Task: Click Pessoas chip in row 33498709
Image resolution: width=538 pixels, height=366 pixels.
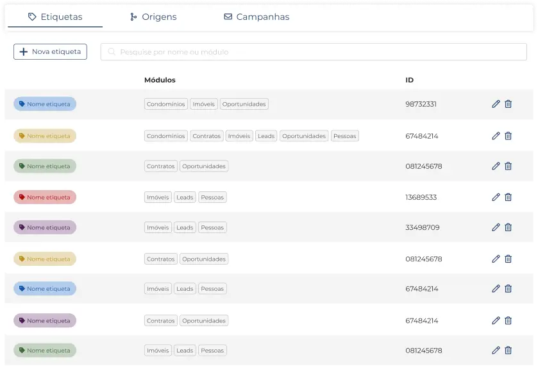Action: tap(212, 227)
